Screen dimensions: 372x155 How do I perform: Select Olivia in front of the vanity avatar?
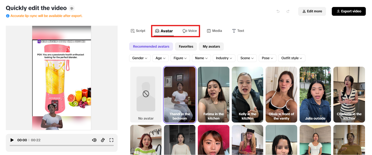pos(281,95)
